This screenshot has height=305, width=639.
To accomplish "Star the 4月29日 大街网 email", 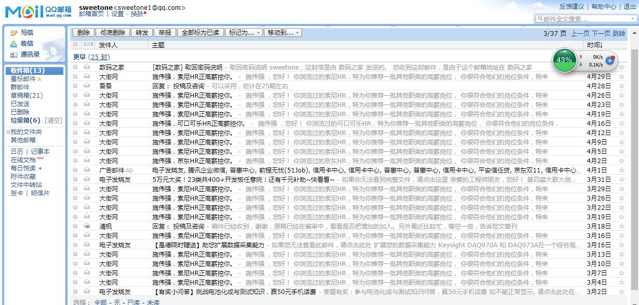I will pos(621,76).
